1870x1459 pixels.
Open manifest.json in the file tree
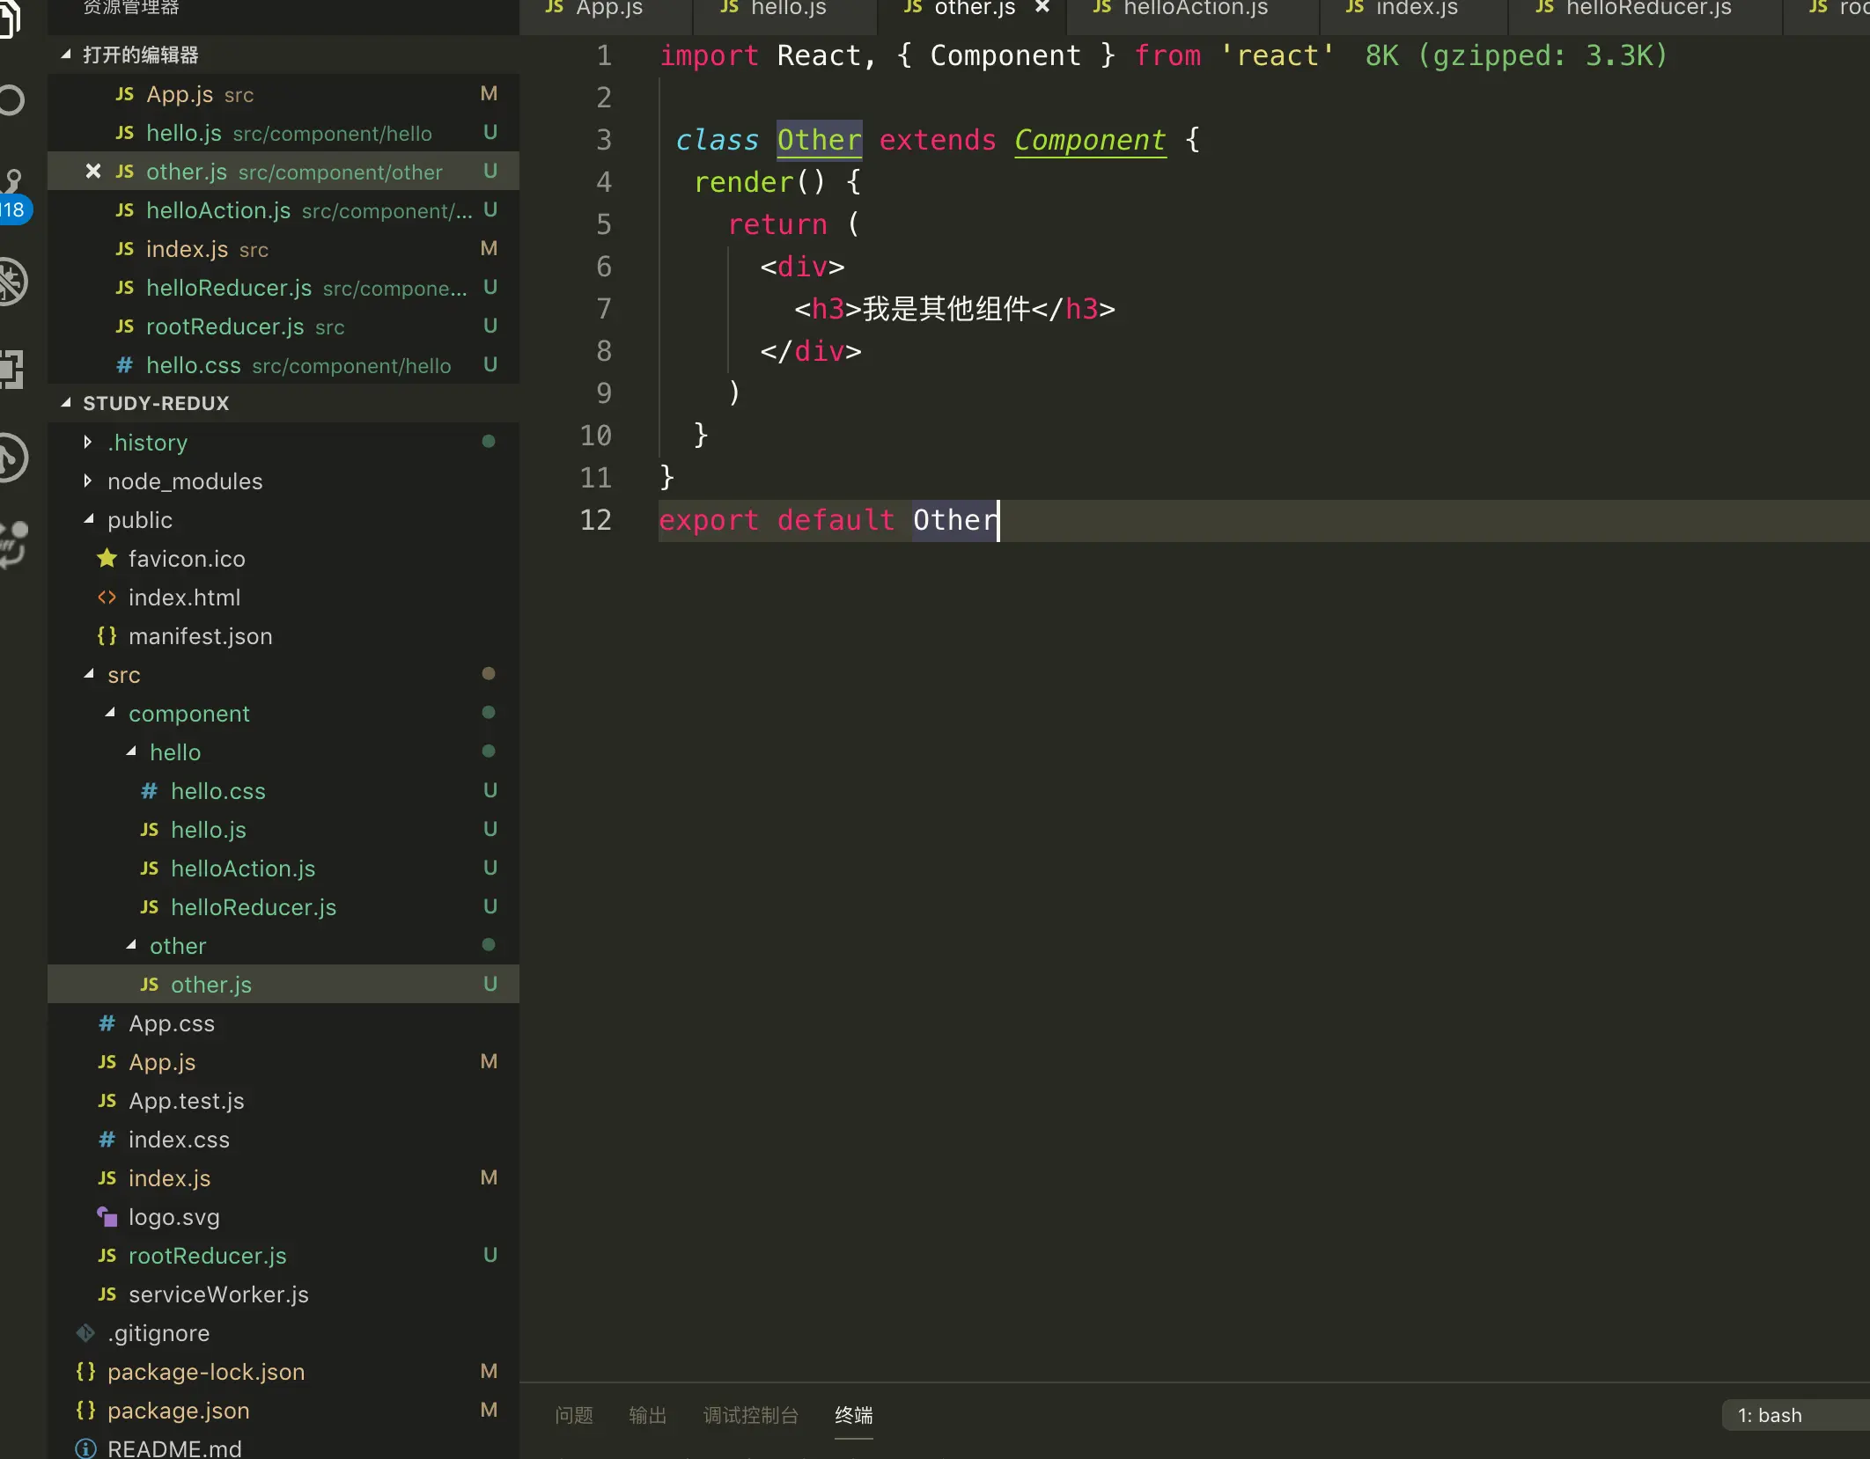point(283,635)
